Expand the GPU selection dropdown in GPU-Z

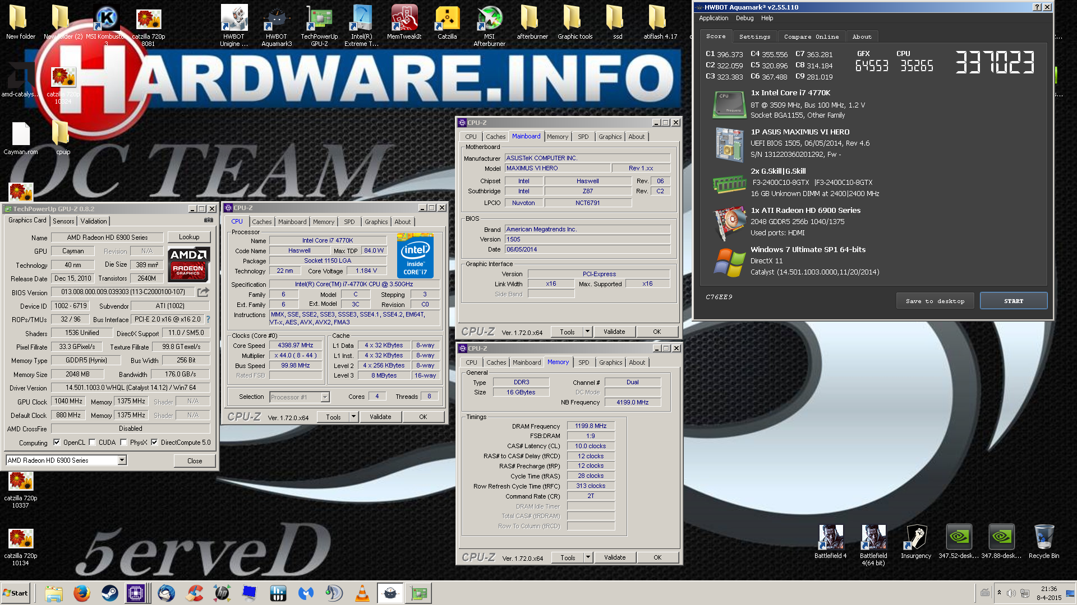pos(122,460)
